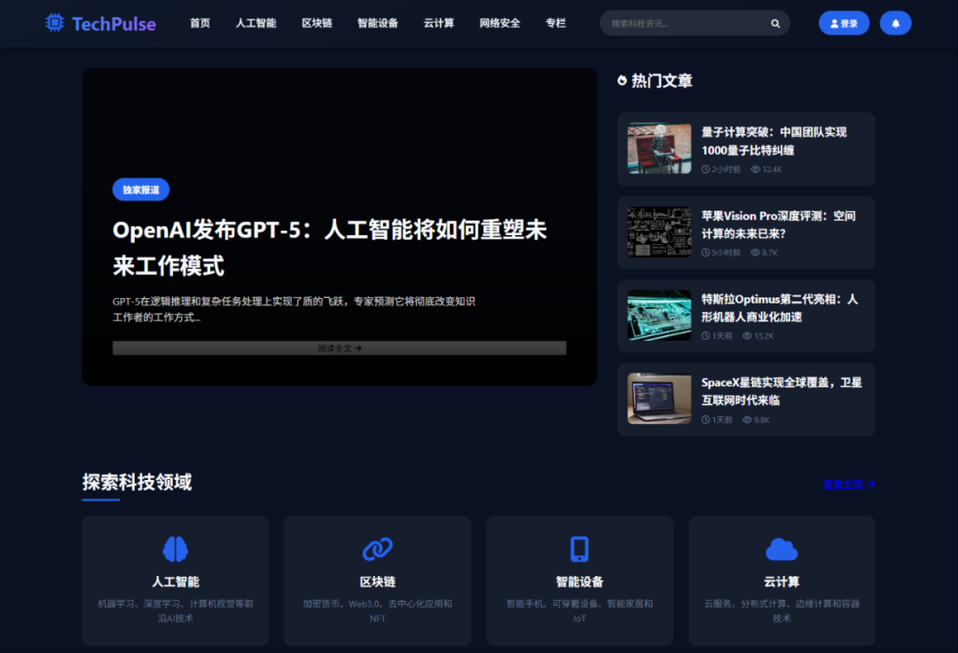958x653 pixels.
Task: Click the 云计算 category card title
Action: (781, 581)
